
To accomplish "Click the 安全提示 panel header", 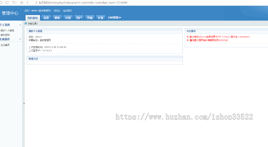I will [x=227, y=31].
